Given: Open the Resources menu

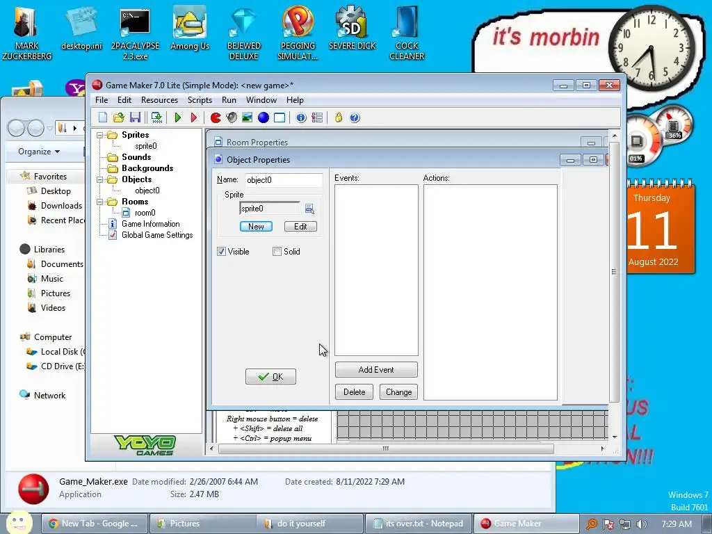Looking at the screenshot, I should tap(159, 100).
